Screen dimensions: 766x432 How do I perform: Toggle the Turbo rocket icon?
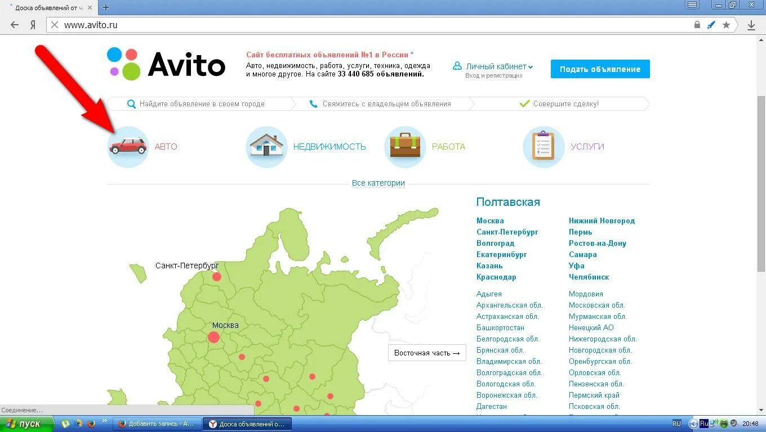(711, 25)
